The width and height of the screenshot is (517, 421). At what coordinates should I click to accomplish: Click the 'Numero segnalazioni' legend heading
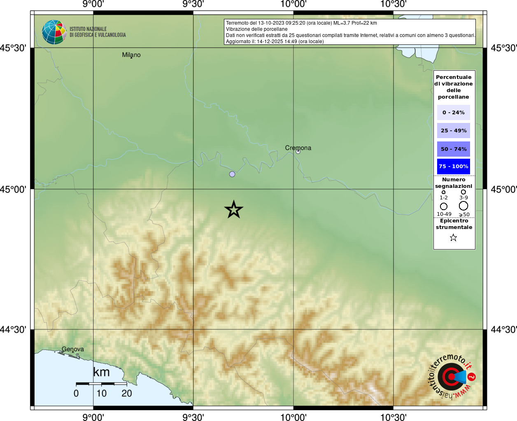click(x=454, y=183)
